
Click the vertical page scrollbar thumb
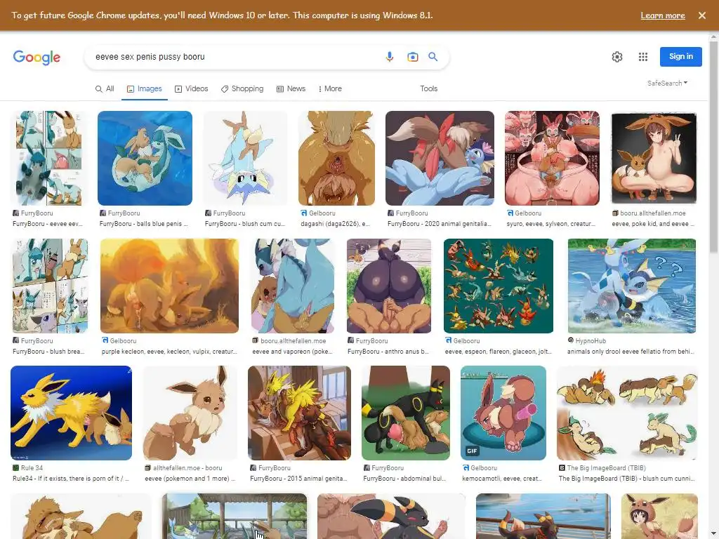click(x=713, y=147)
